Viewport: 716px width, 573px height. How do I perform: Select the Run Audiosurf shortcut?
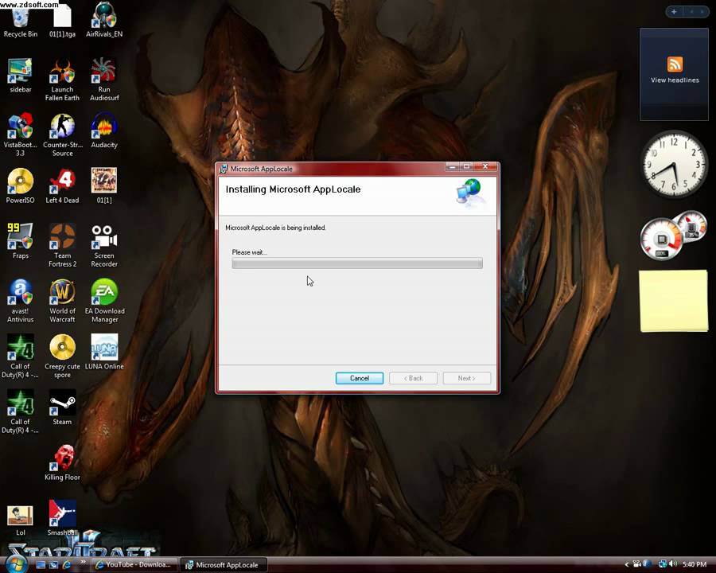[104, 80]
